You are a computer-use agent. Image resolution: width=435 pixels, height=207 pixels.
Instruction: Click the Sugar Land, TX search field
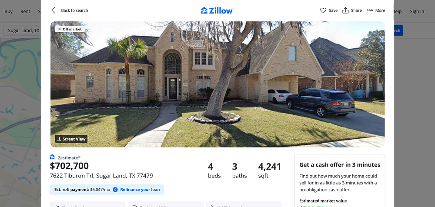point(22,30)
